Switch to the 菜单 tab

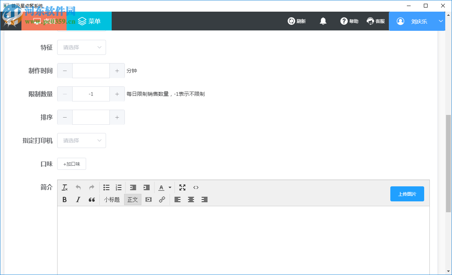click(x=88, y=21)
